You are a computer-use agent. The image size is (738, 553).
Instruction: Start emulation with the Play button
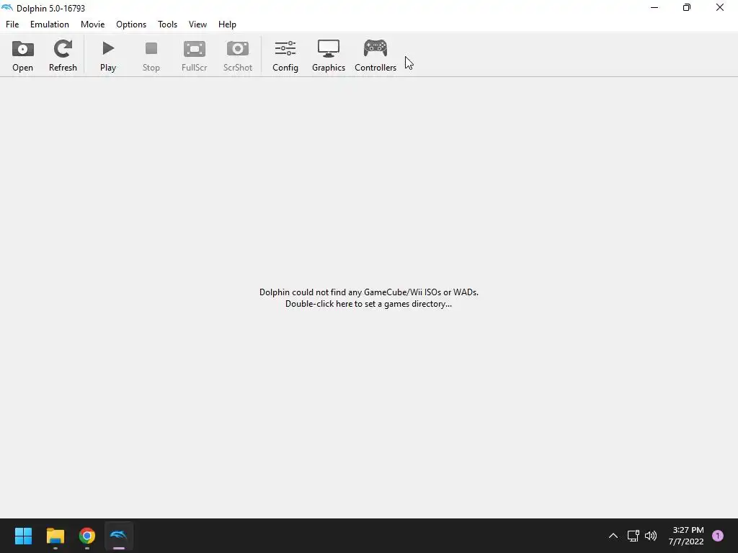pyautogui.click(x=108, y=55)
